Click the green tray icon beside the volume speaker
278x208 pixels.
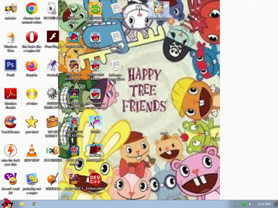244,204
